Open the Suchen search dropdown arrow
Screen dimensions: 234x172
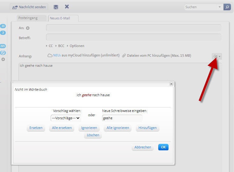(220, 7)
